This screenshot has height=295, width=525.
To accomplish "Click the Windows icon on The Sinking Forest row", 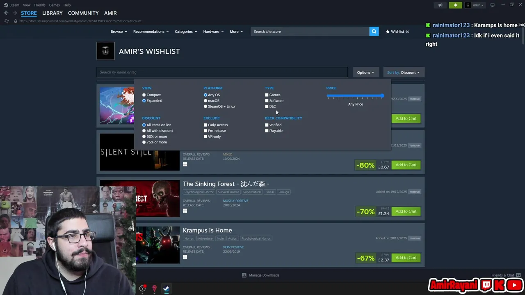I will click(185, 211).
